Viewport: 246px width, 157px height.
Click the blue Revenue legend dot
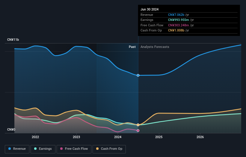point(10,149)
